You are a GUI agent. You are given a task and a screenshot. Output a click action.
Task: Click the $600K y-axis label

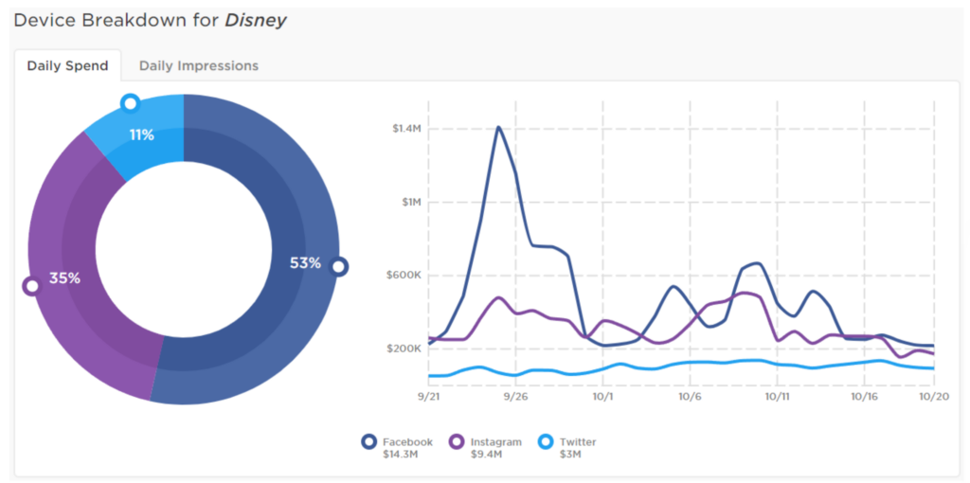tap(405, 276)
